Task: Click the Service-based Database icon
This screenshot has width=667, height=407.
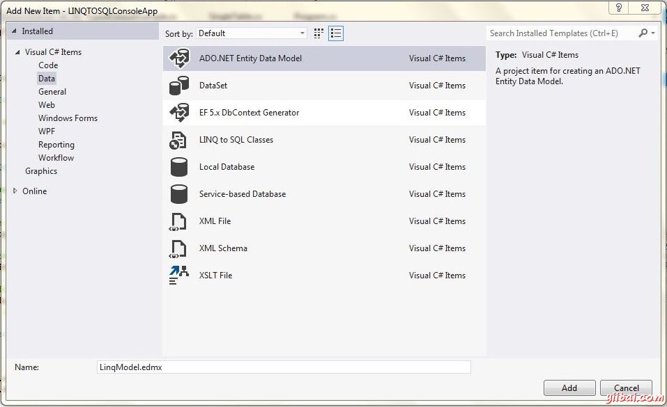Action: [x=179, y=194]
